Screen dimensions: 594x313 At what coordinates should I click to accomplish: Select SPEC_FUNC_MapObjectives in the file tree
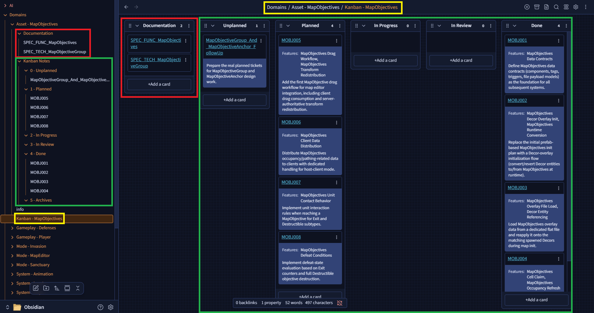tap(50, 43)
